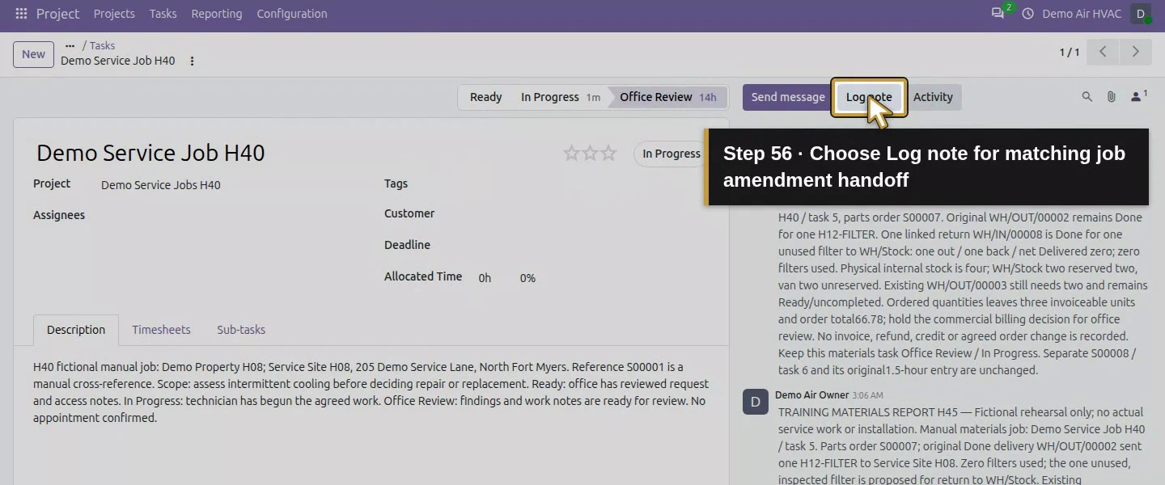Set stage to In Progress
This screenshot has height=485, width=1165.
click(560, 97)
